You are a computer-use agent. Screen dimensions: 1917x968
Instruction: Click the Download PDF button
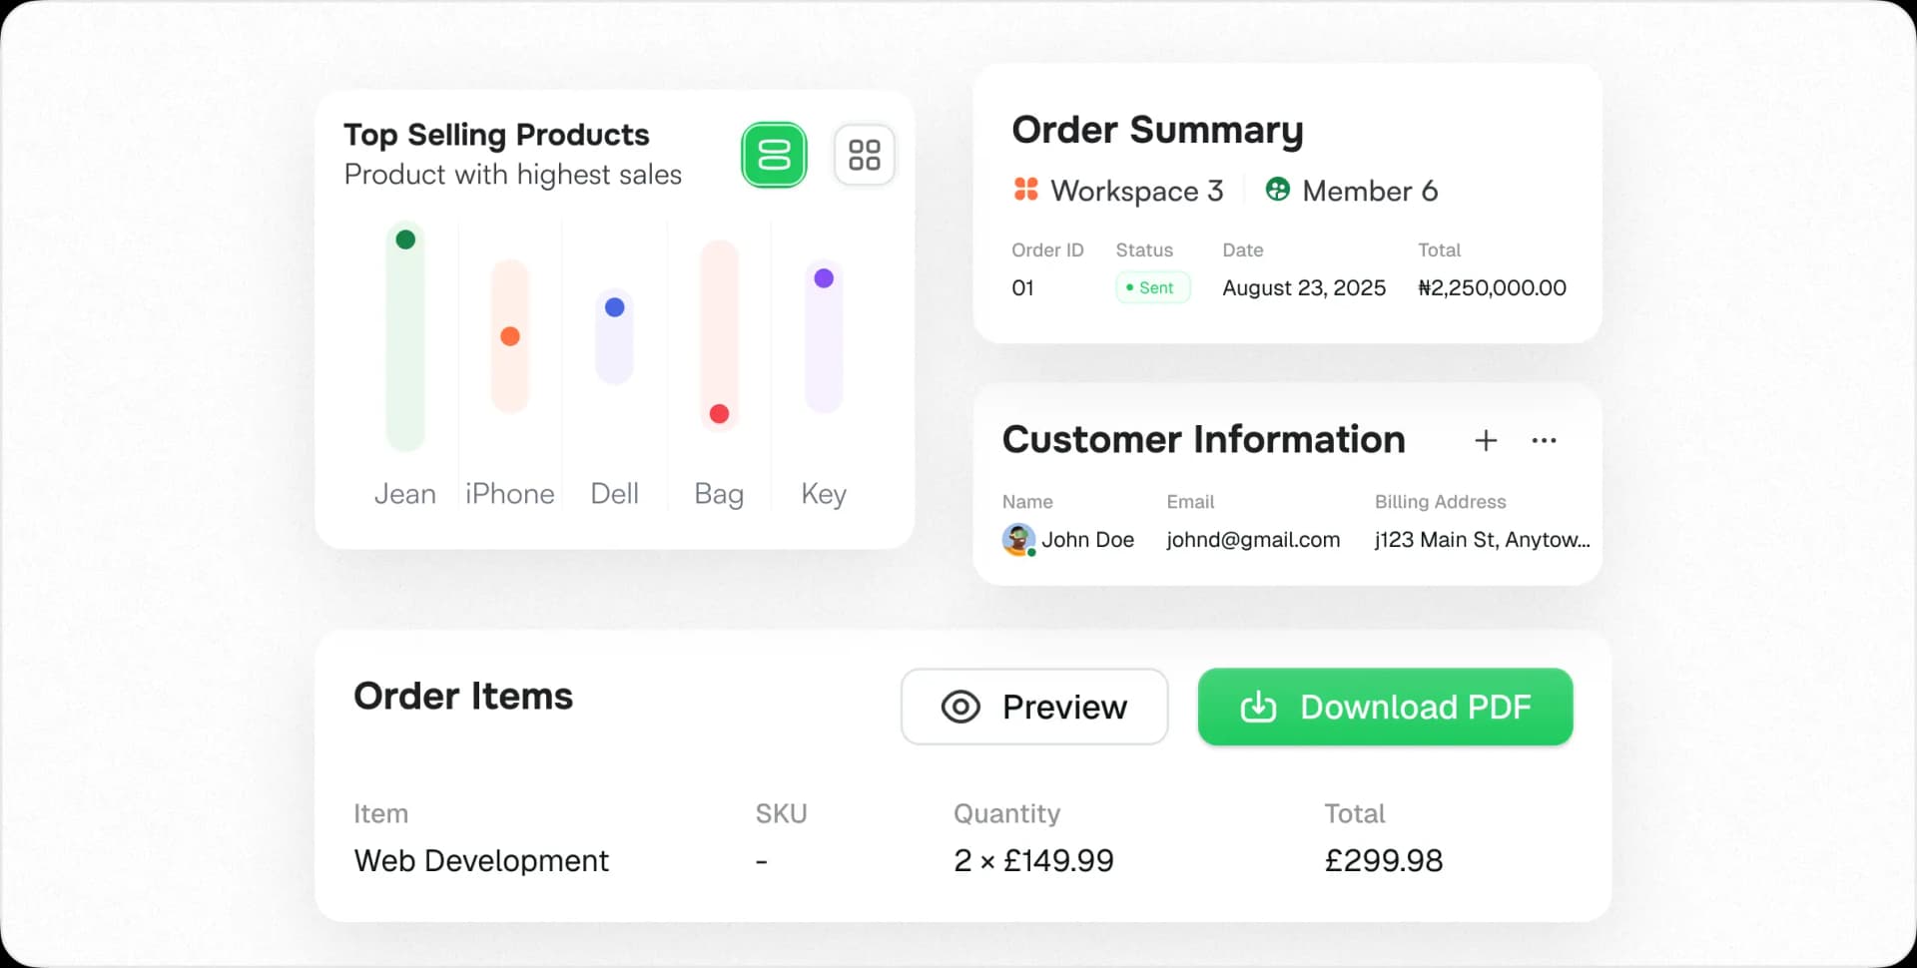1384,707
